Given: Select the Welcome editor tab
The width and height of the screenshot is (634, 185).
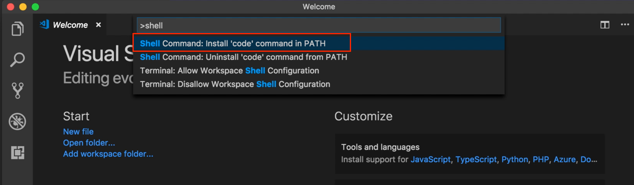Looking at the screenshot, I should click(x=70, y=25).
